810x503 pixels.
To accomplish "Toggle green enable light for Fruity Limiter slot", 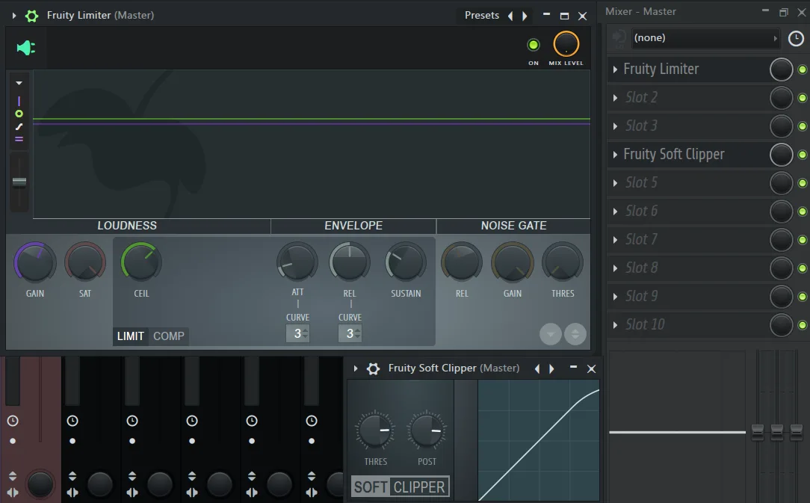I will coord(803,70).
